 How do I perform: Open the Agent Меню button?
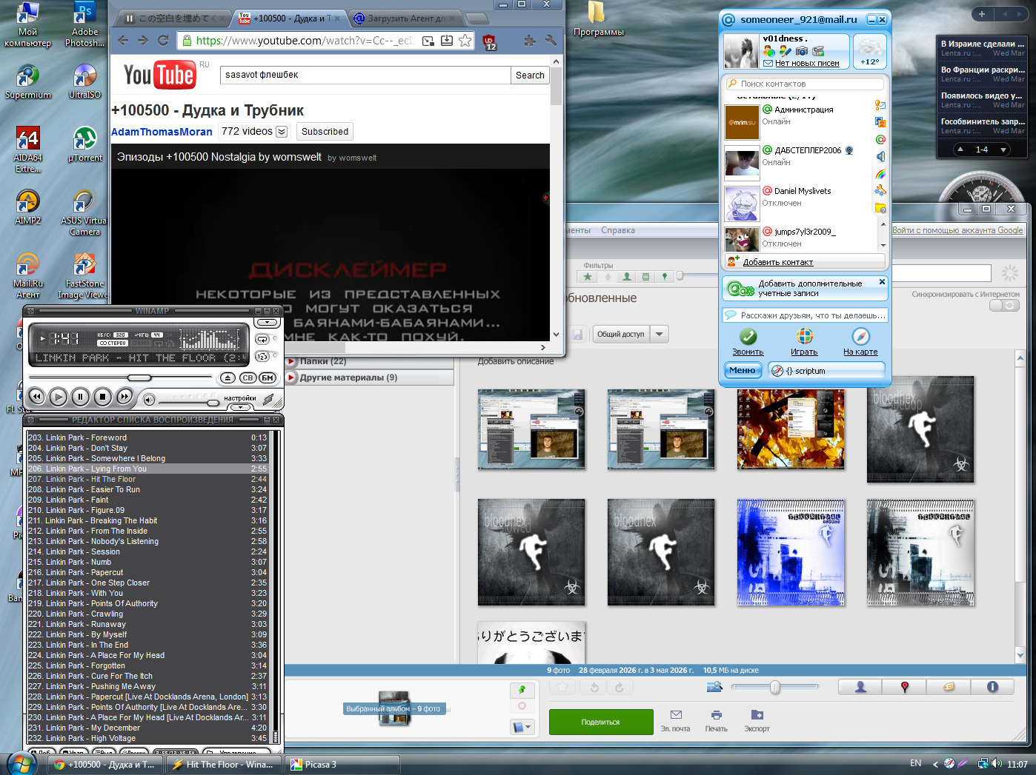point(743,370)
